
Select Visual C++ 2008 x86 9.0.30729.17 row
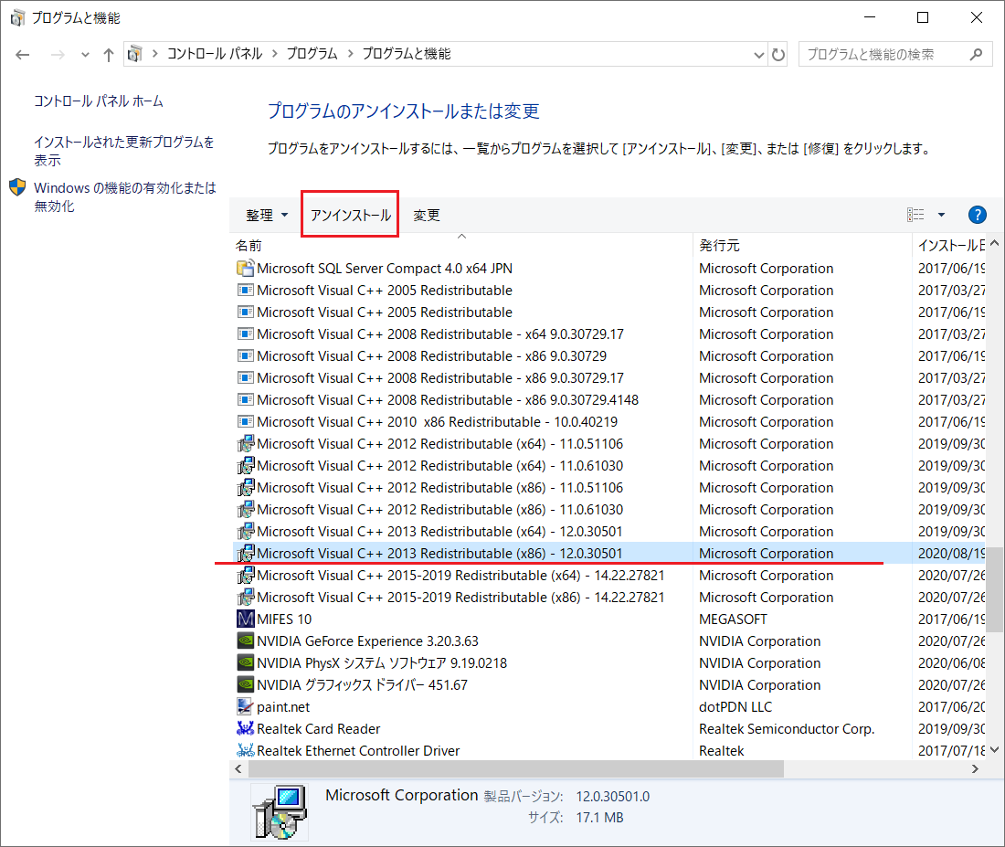click(608, 378)
